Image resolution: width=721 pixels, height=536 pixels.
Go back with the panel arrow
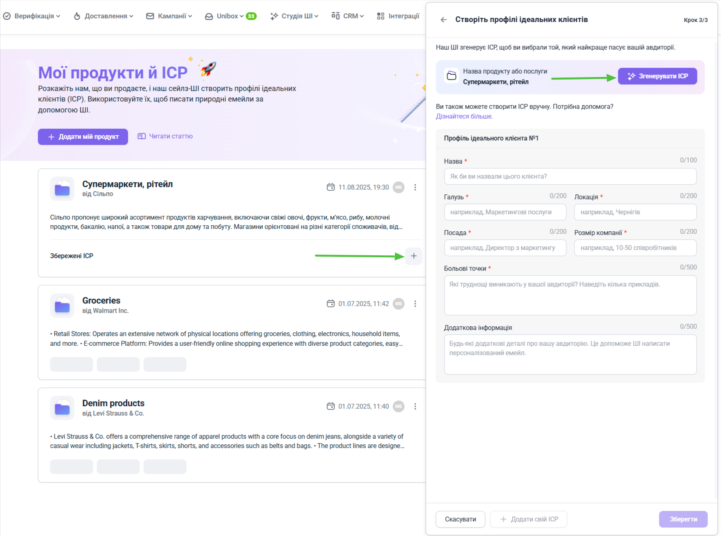[444, 19]
